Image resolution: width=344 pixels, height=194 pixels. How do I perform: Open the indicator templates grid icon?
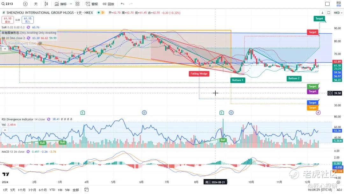[x=77, y=4]
